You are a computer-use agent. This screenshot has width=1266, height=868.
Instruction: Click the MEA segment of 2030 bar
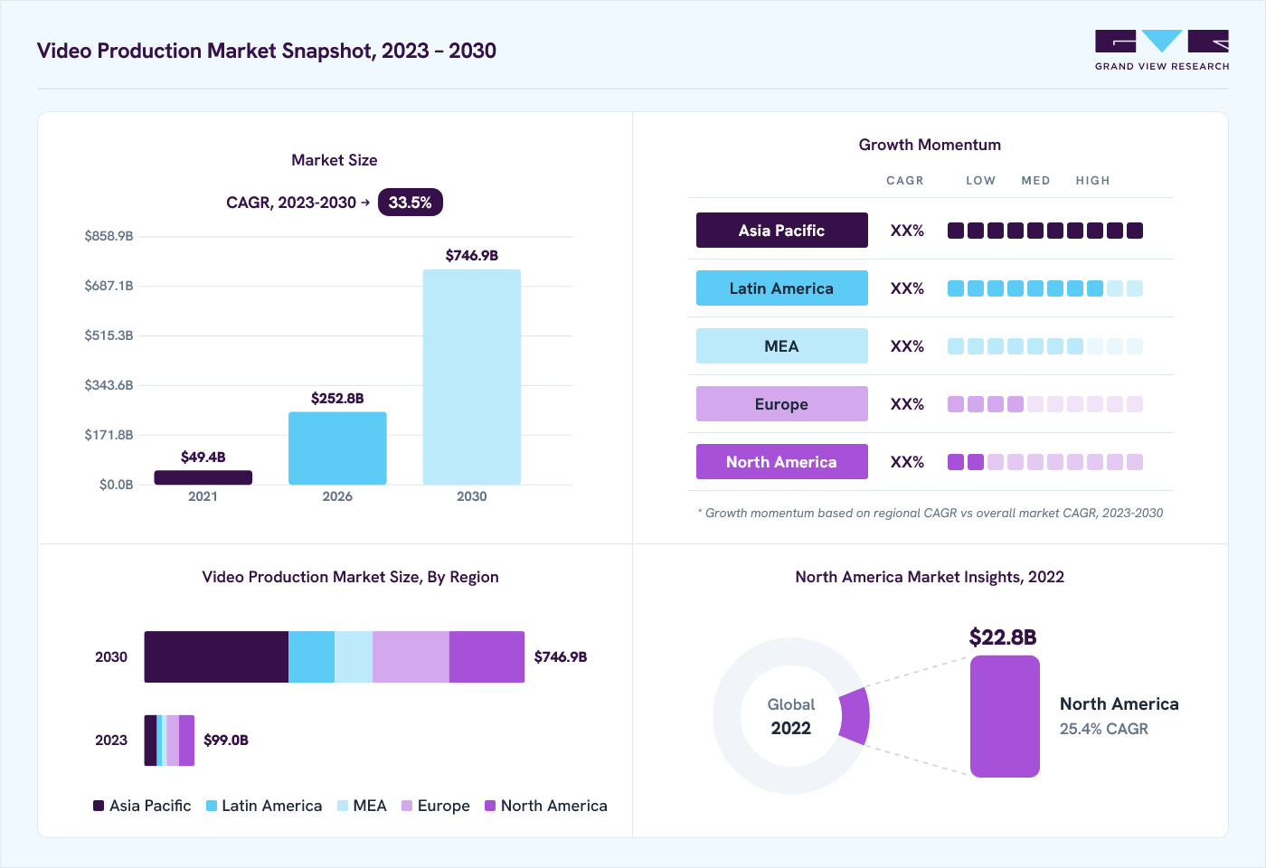click(x=354, y=657)
